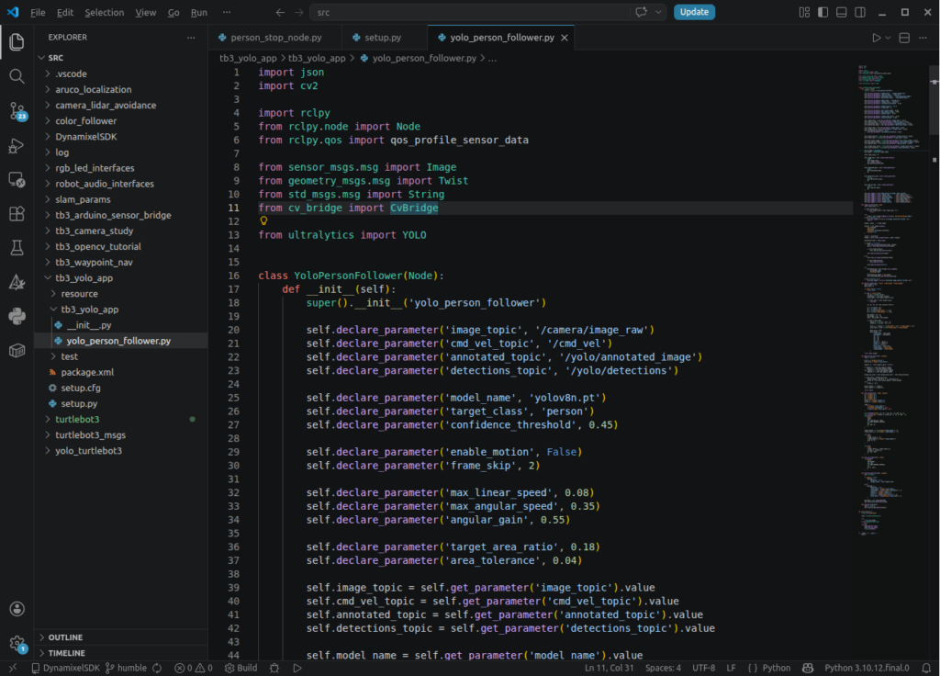
Task: Close the yolo_person_follower.py tab
Action: point(565,38)
